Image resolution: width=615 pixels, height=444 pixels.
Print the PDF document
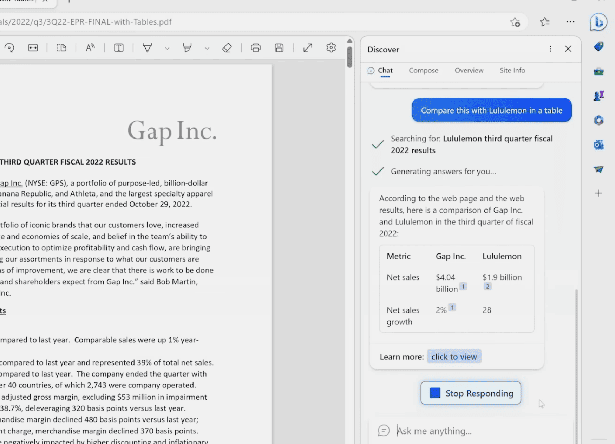(256, 48)
